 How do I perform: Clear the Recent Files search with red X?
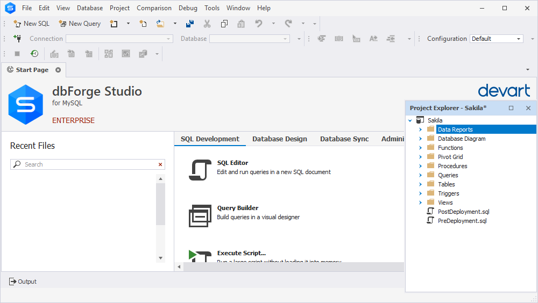pos(160,164)
